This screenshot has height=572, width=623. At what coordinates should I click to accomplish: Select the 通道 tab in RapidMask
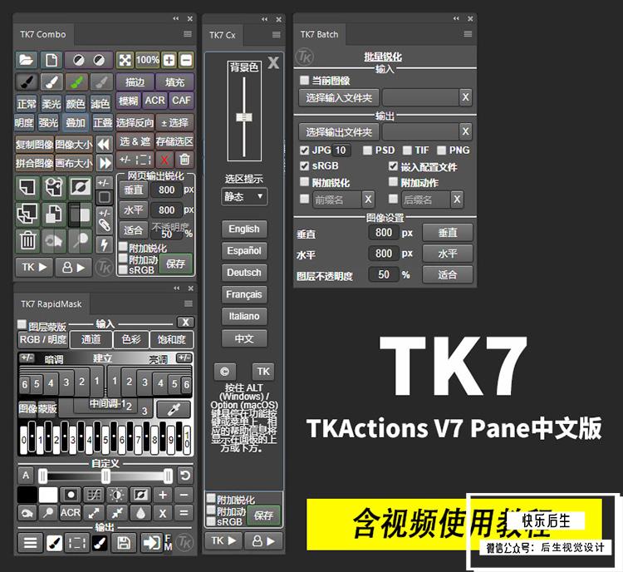tap(91, 339)
